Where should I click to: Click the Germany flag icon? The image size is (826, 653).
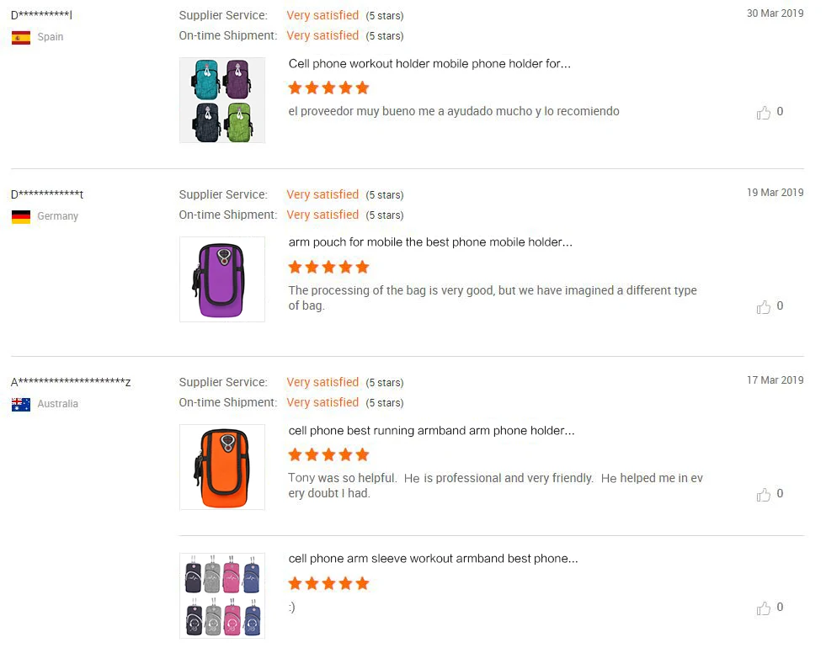(21, 216)
